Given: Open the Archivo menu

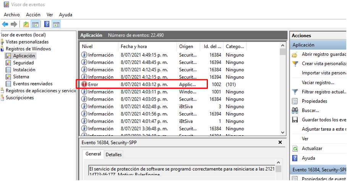Looking at the screenshot, I should coord(12,14).
